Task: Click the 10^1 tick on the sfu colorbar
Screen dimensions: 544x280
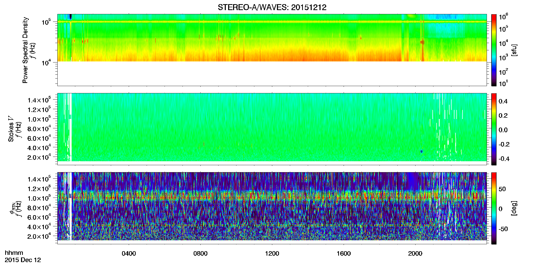Action: [504, 83]
